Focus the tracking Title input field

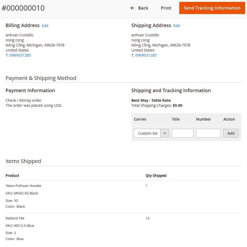coord(182,133)
